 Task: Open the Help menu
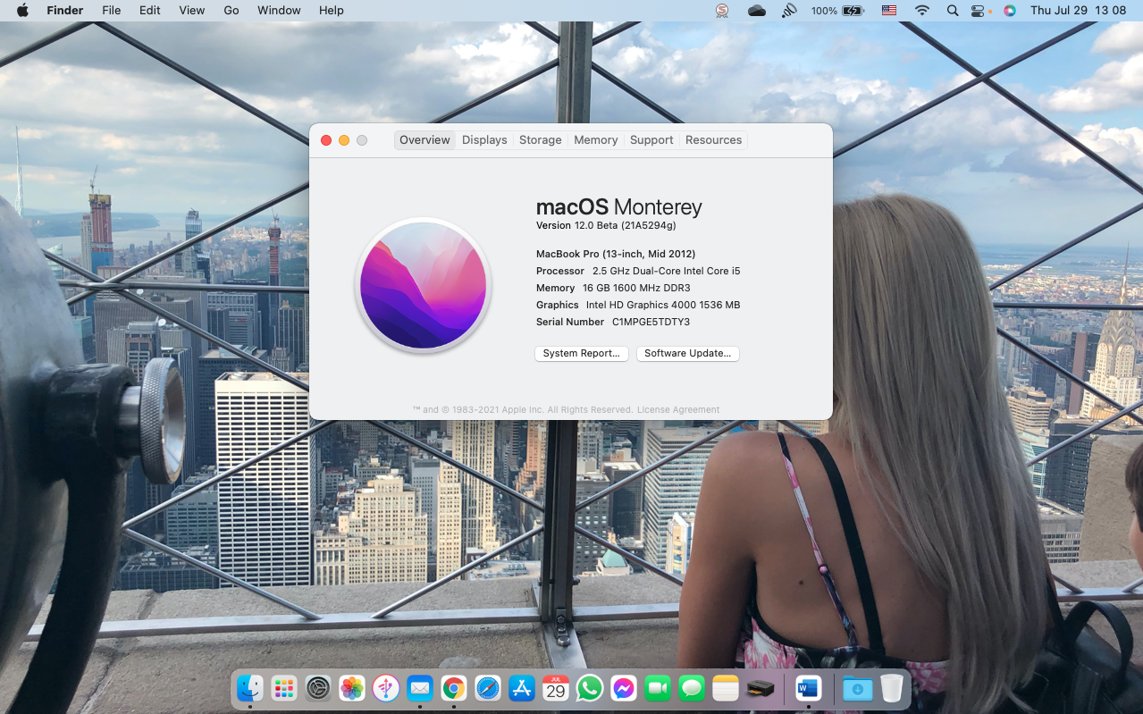pyautogui.click(x=331, y=11)
